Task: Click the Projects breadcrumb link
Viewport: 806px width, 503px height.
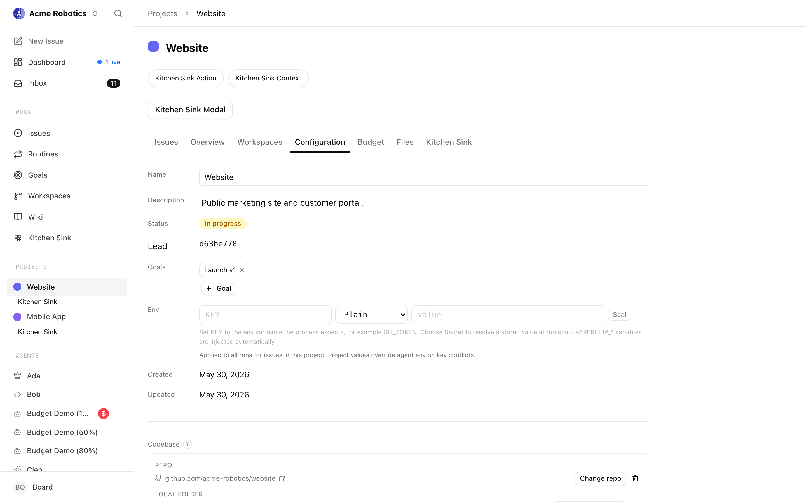Action: (163, 13)
